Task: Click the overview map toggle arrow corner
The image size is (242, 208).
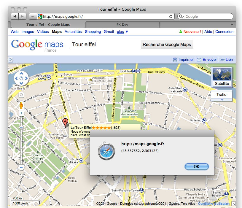Action: pos(234,204)
